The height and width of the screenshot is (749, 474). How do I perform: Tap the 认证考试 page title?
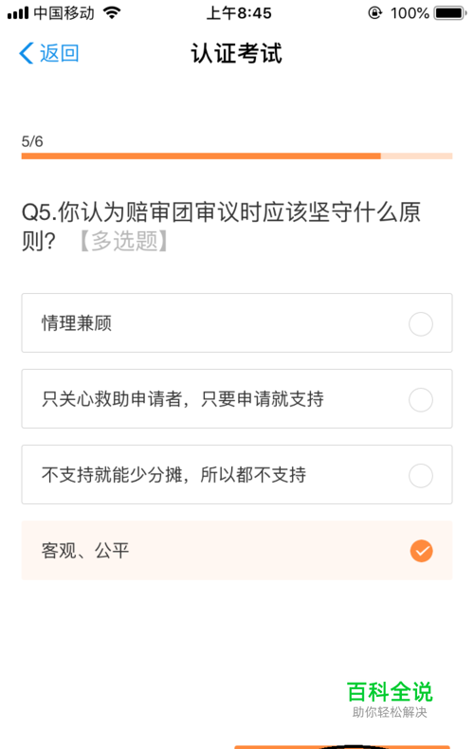click(236, 53)
